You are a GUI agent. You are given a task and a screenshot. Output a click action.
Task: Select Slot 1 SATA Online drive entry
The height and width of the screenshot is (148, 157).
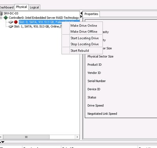click(38, 27)
